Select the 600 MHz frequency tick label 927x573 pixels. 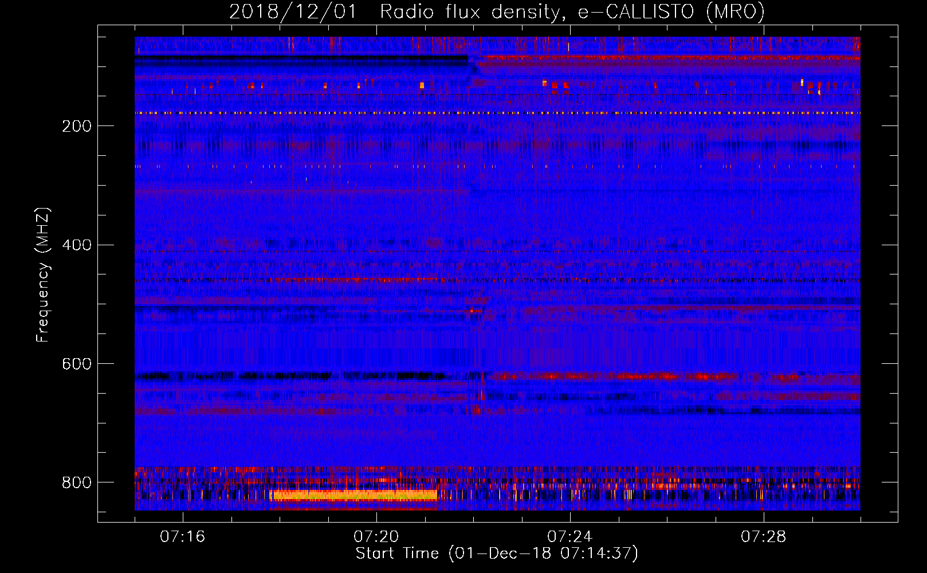point(76,364)
